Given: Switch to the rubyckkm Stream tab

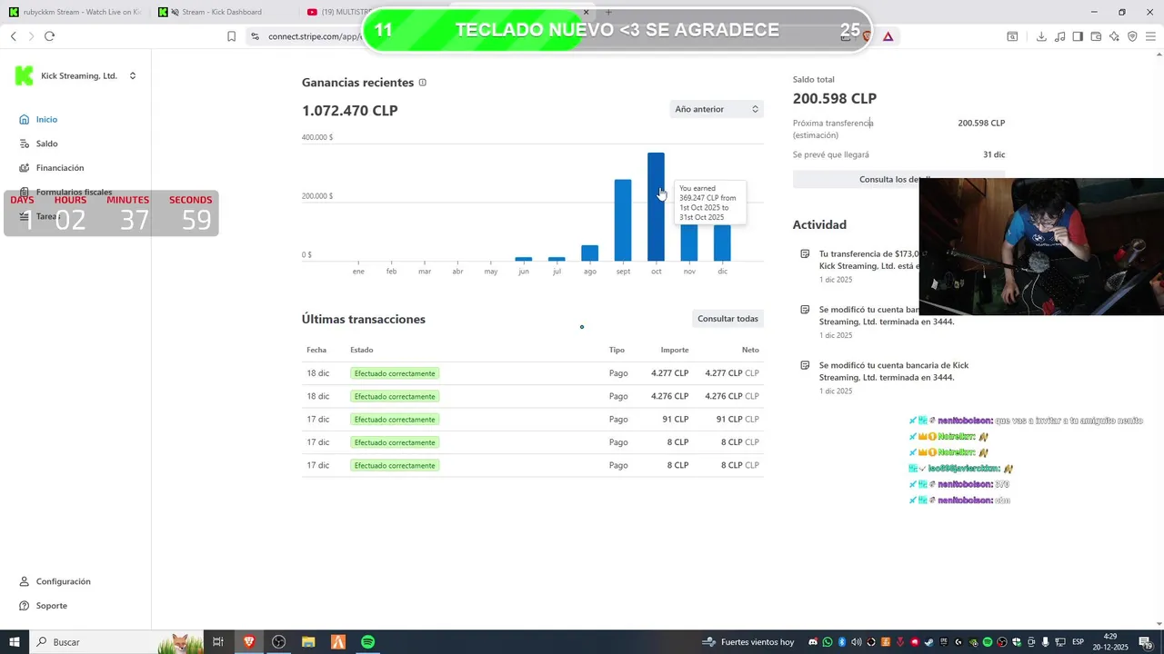Looking at the screenshot, I should tap(75, 12).
